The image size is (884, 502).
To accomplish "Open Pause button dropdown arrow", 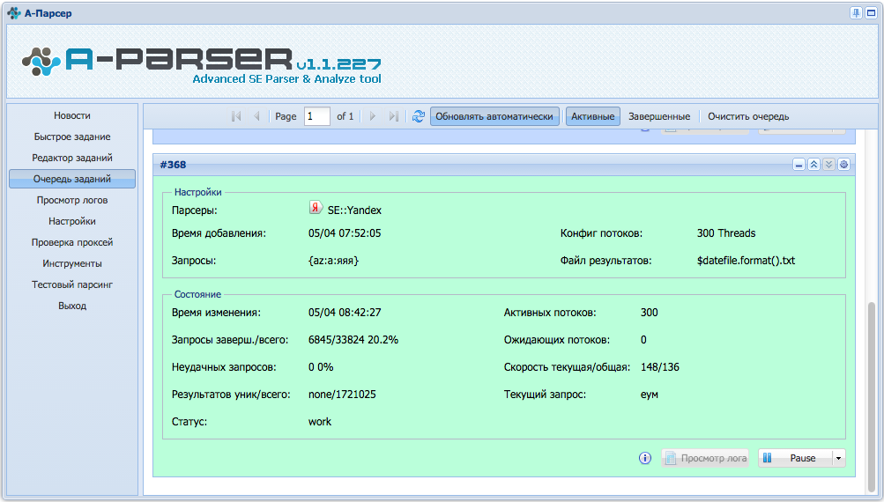I will point(838,458).
